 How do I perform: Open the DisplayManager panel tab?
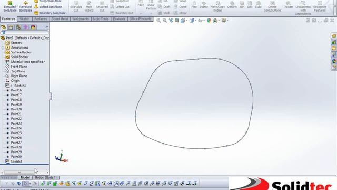pyautogui.click(x=33, y=27)
